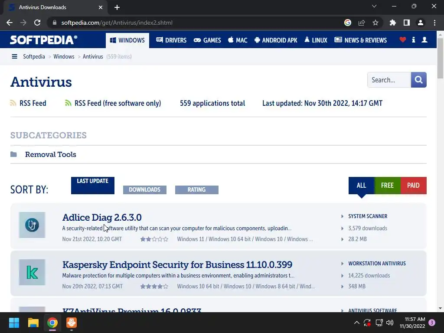Filter to Paid applications
444x333 pixels.
tap(413, 186)
